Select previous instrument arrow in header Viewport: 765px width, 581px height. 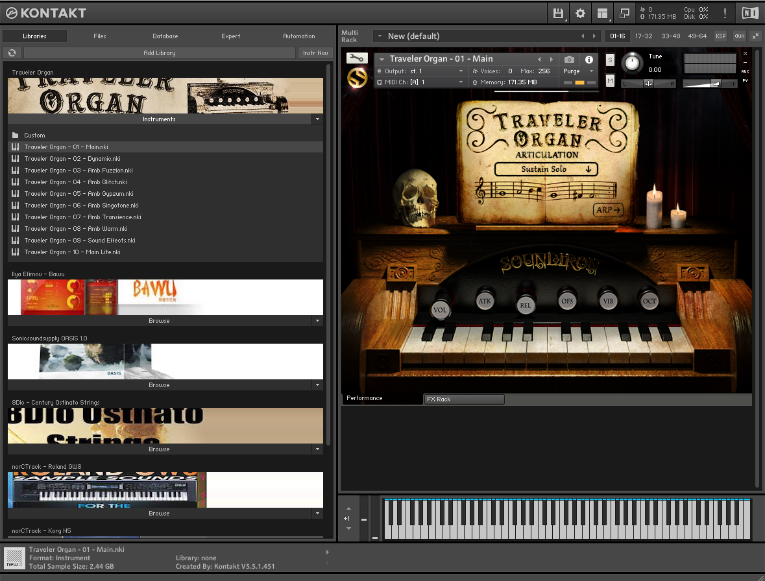[x=539, y=60]
